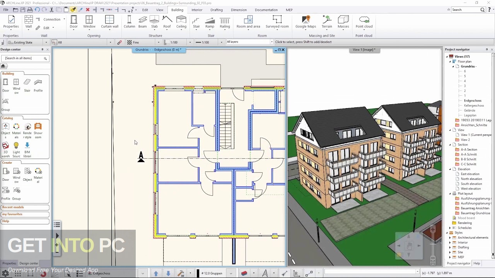Collapse the Floor plan tree node

[450, 61]
